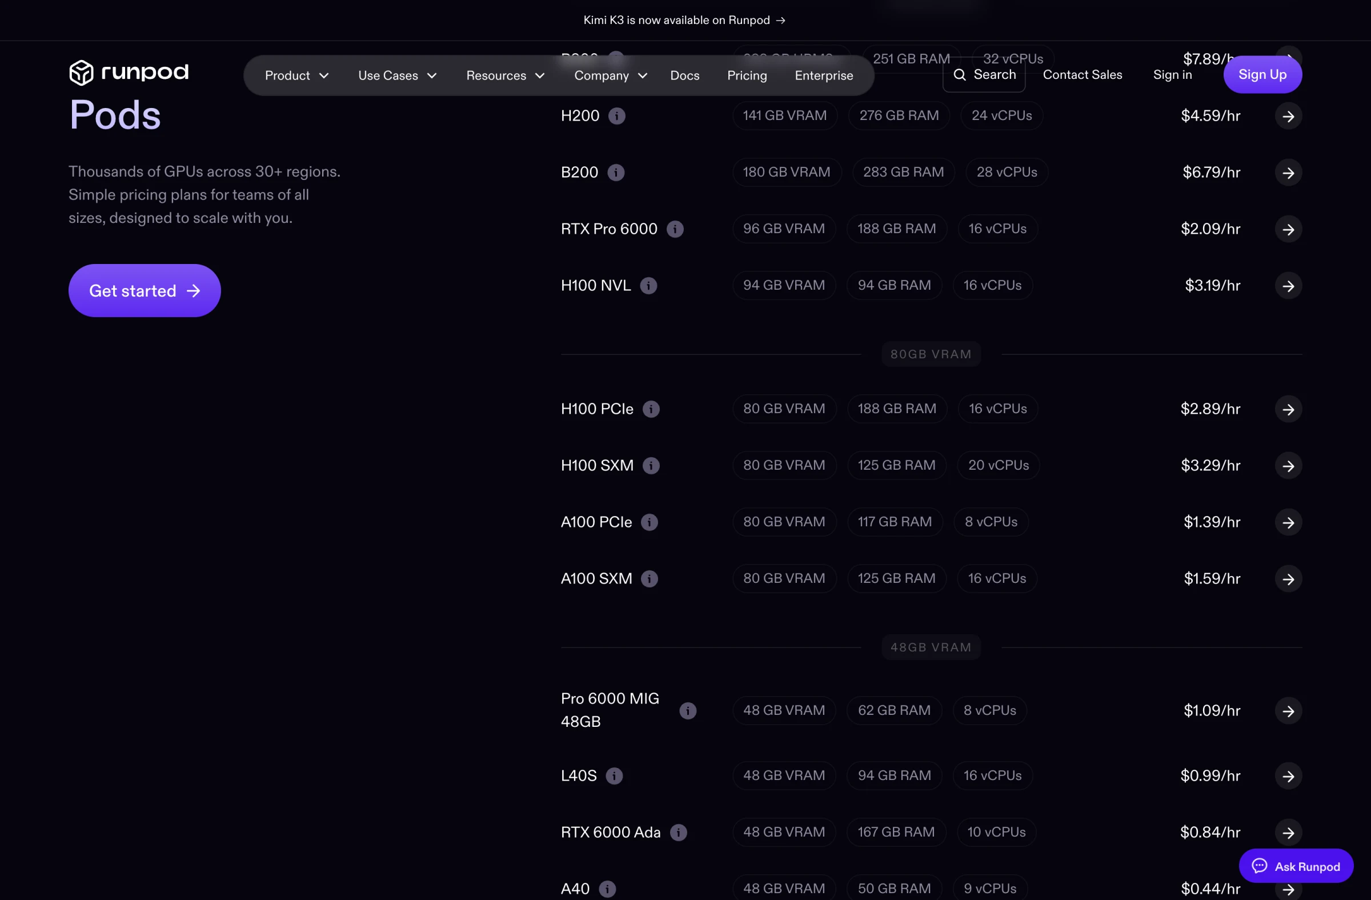Click the Search field
Image resolution: width=1371 pixels, height=900 pixels.
click(x=983, y=74)
